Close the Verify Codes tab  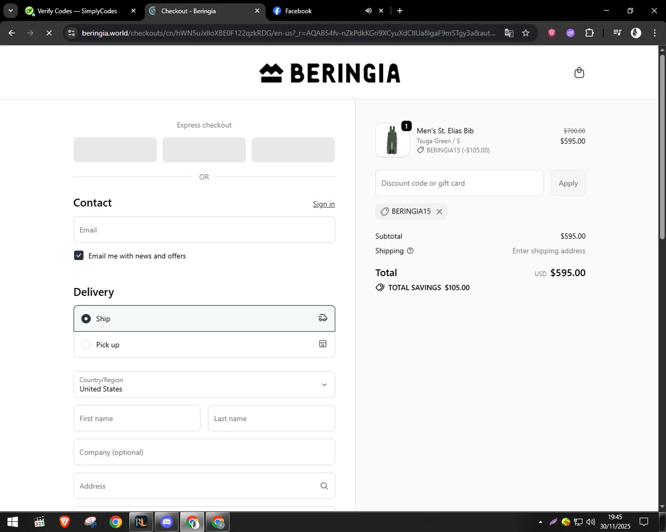tap(133, 11)
